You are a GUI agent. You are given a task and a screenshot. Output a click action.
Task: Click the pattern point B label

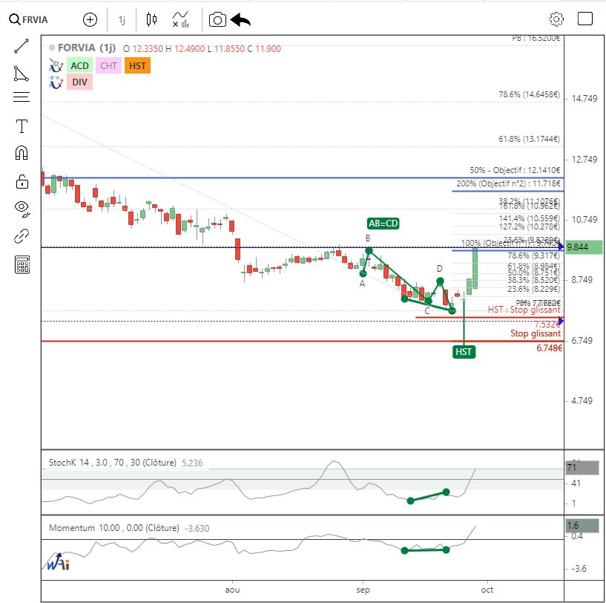click(368, 238)
